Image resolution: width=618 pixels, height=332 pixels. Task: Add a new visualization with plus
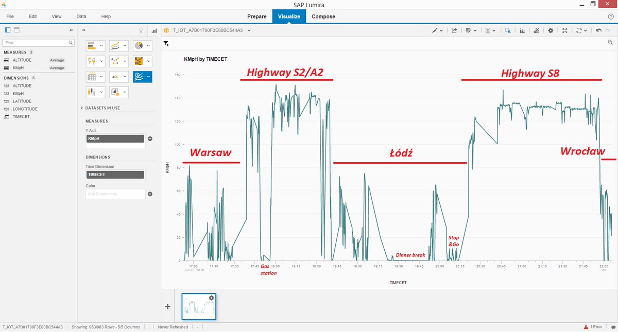click(x=167, y=306)
